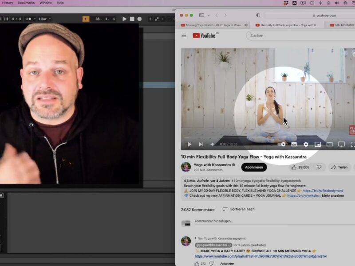355x266 pixels.
Task: Click the dislike thumbs-down icon
Action: pos(319,167)
